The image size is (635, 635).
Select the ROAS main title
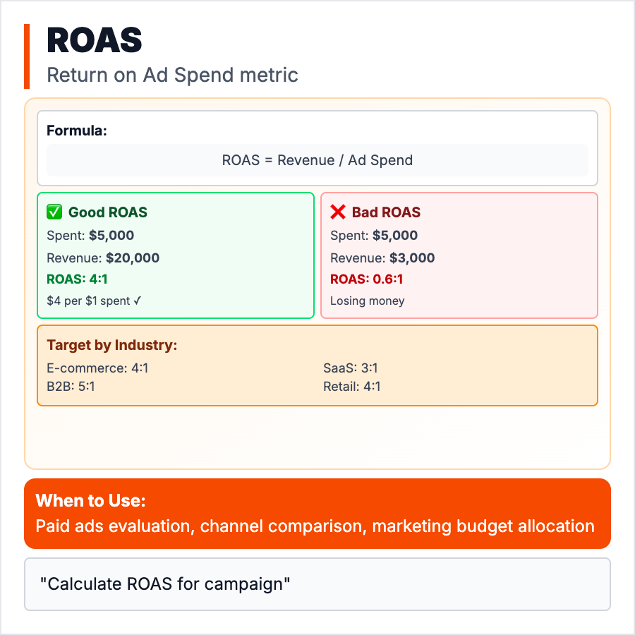95,41
